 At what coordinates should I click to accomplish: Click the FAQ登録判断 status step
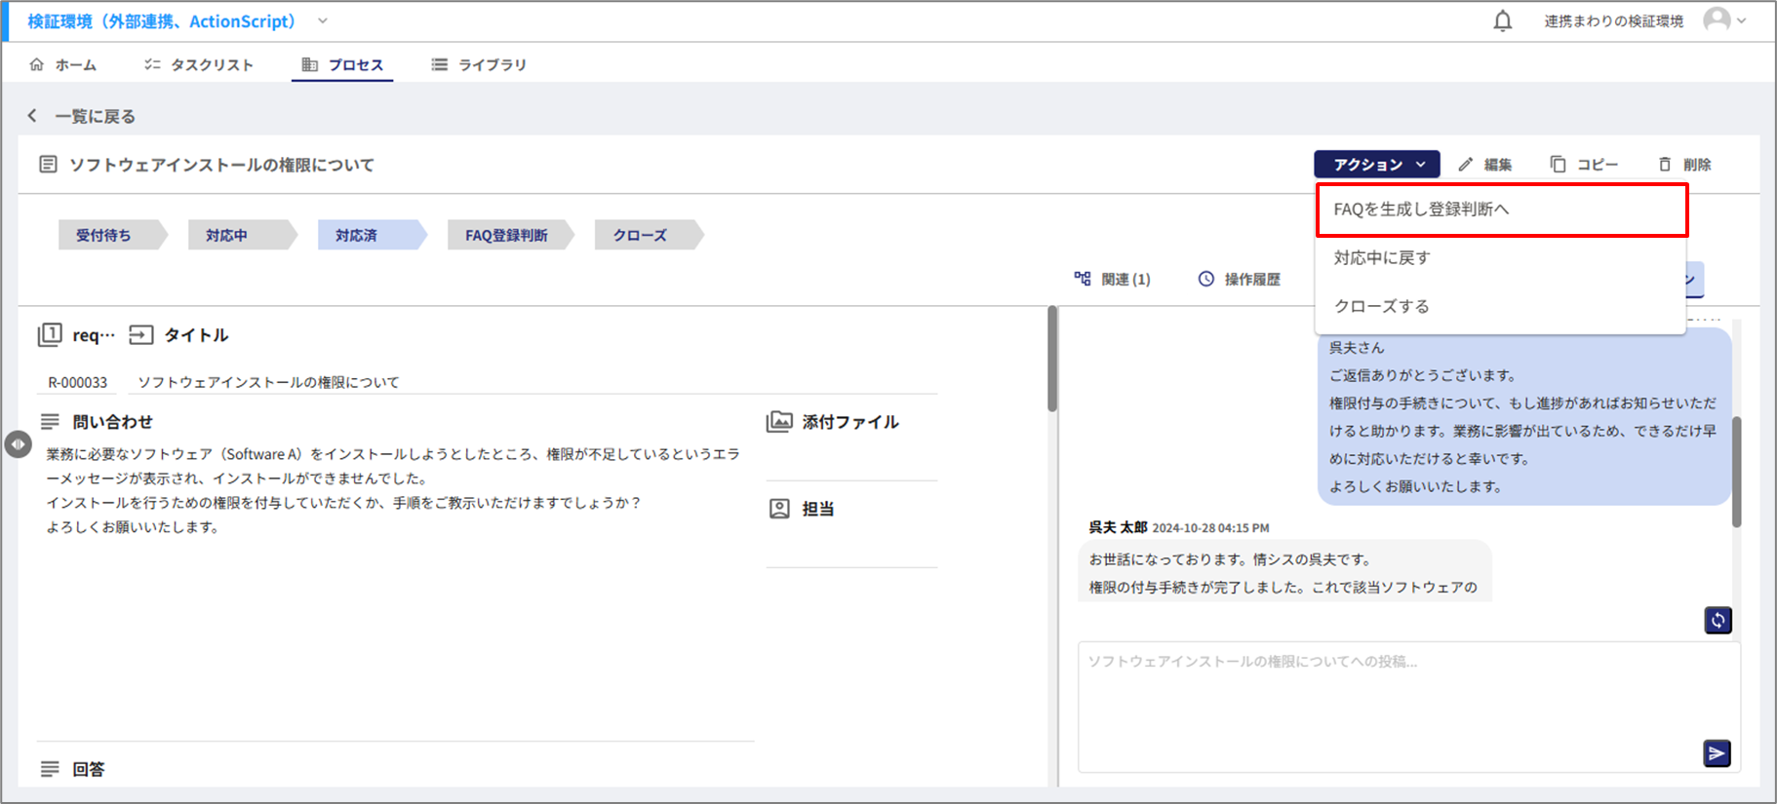pyautogui.click(x=506, y=236)
